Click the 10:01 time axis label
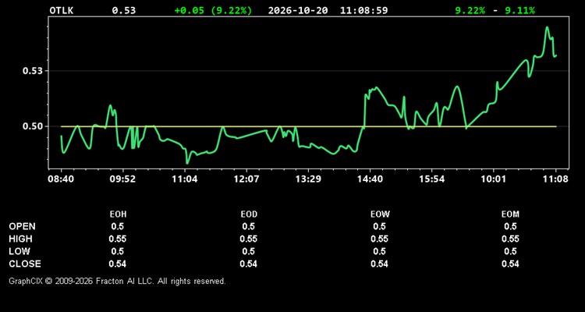 tap(493, 179)
